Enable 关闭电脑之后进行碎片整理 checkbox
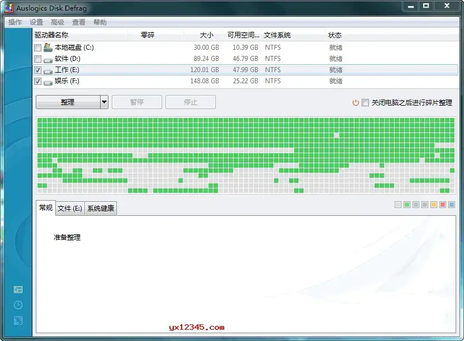The height and width of the screenshot is (341, 464). (x=366, y=103)
